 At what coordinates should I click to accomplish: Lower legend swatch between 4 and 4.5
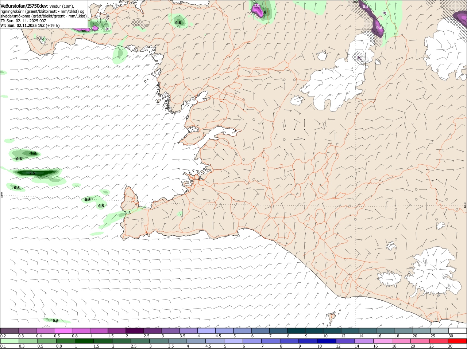[197, 341]
